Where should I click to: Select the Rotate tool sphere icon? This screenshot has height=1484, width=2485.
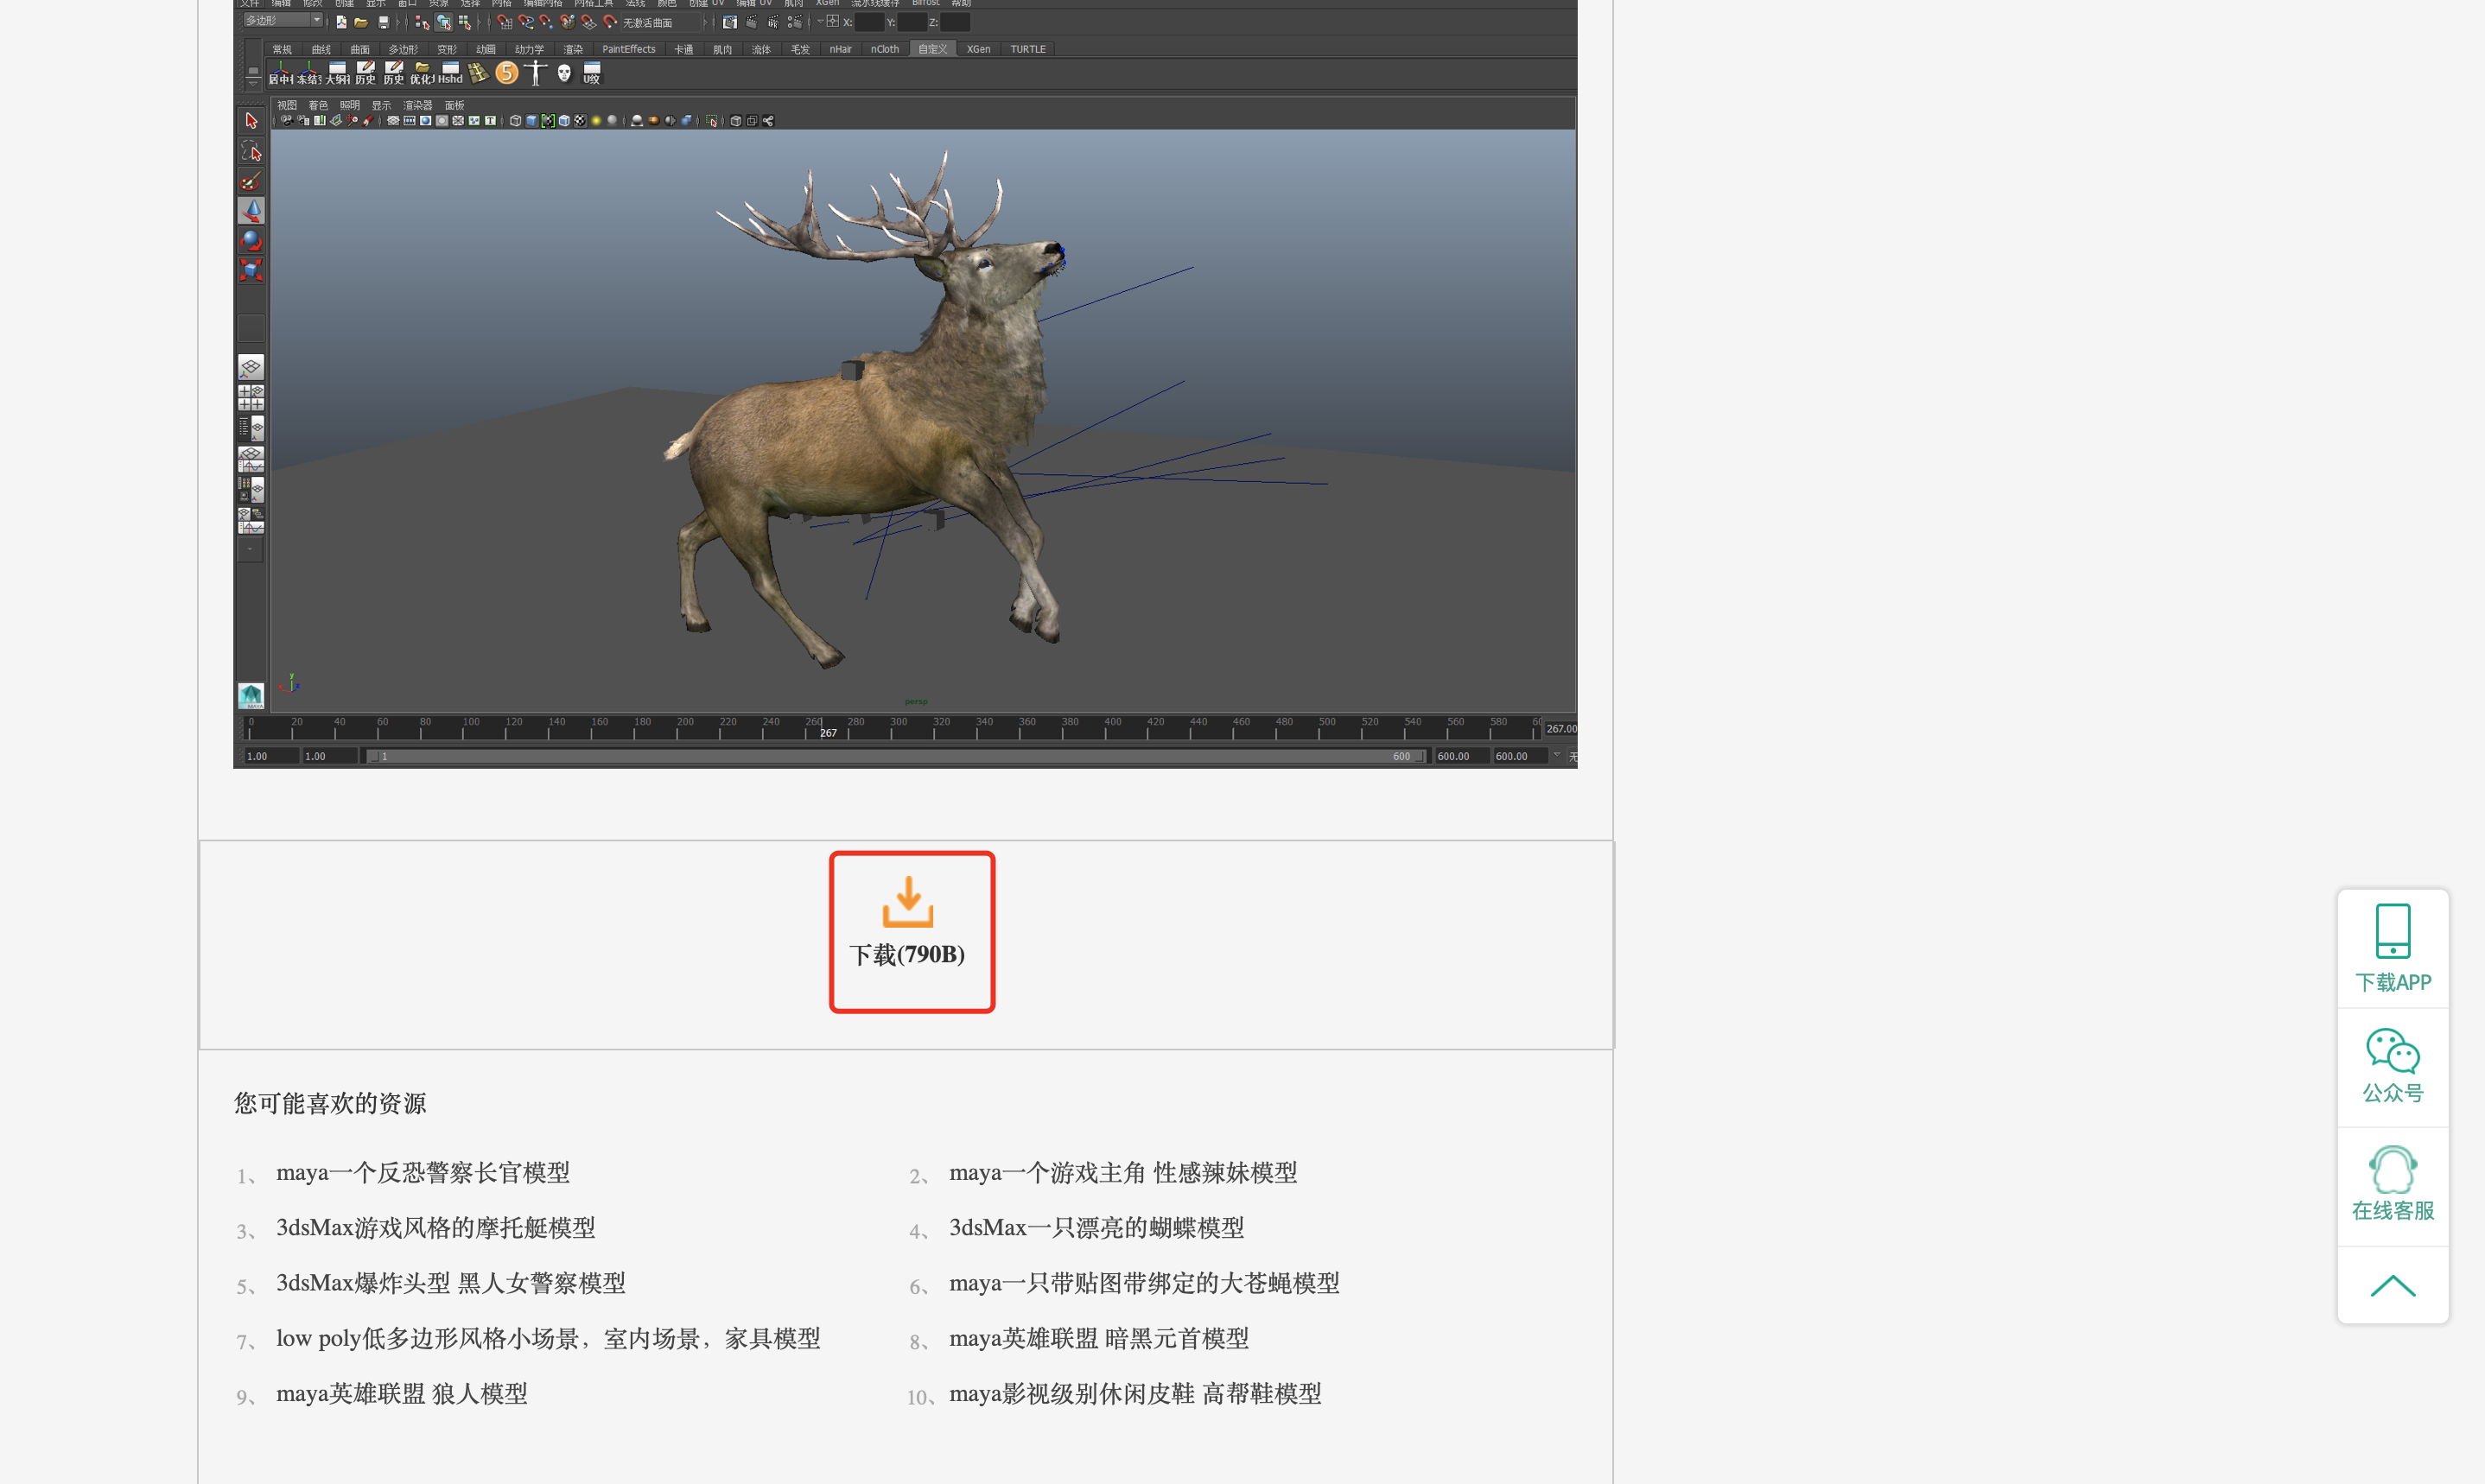click(x=251, y=240)
